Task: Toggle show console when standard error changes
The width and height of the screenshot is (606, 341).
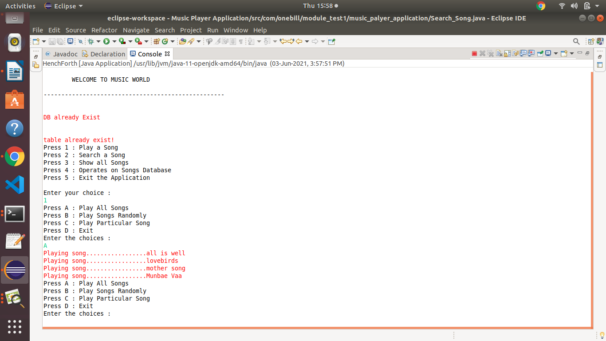Action: (x=531, y=54)
